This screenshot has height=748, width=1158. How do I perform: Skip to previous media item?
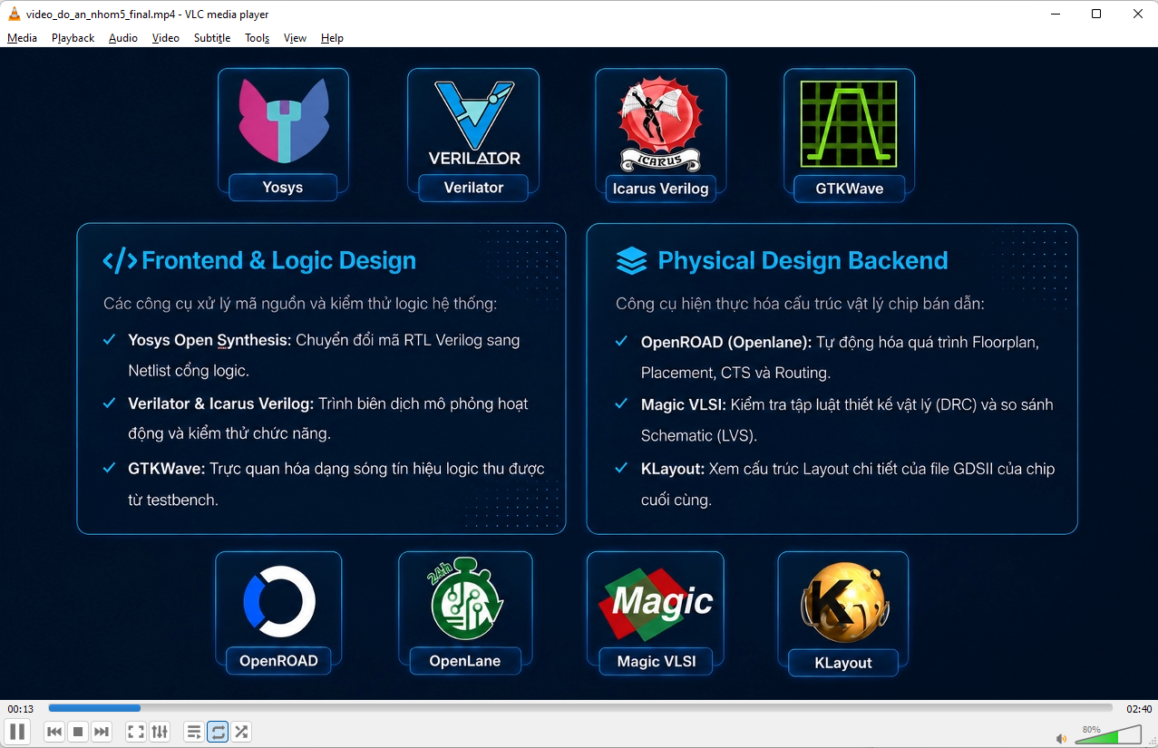pos(54,732)
